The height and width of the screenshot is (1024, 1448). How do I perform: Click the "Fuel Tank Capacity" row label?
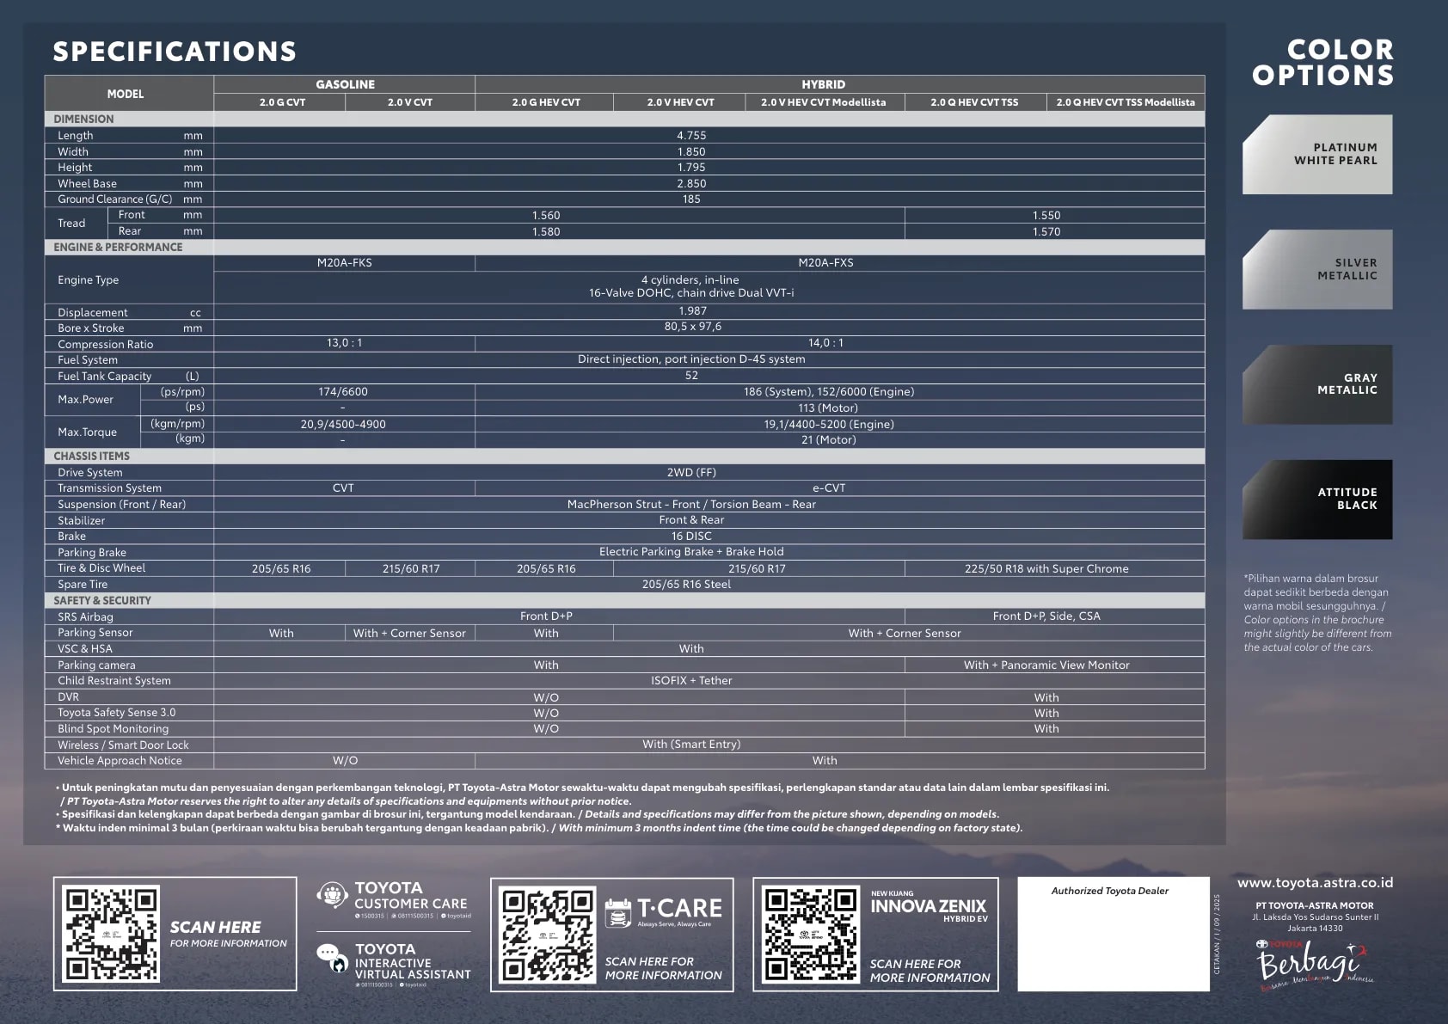pyautogui.click(x=104, y=377)
